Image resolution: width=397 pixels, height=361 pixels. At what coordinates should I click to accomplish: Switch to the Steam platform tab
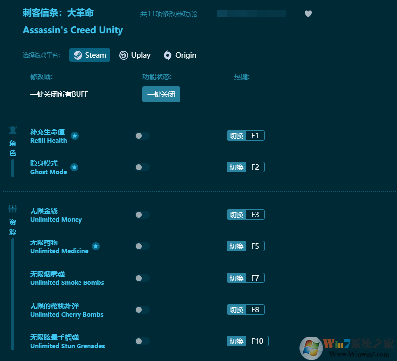pos(89,55)
